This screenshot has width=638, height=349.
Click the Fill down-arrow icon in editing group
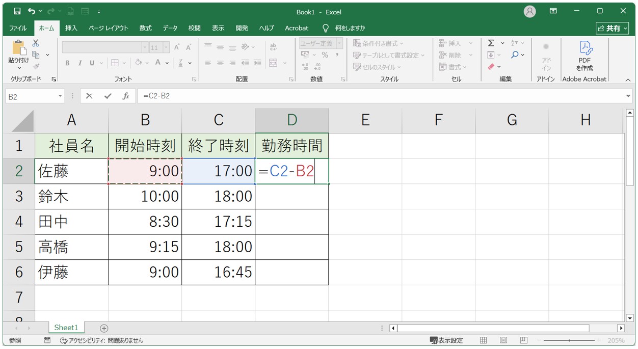pyautogui.click(x=491, y=55)
